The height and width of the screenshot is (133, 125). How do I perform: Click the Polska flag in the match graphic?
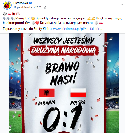78,93
